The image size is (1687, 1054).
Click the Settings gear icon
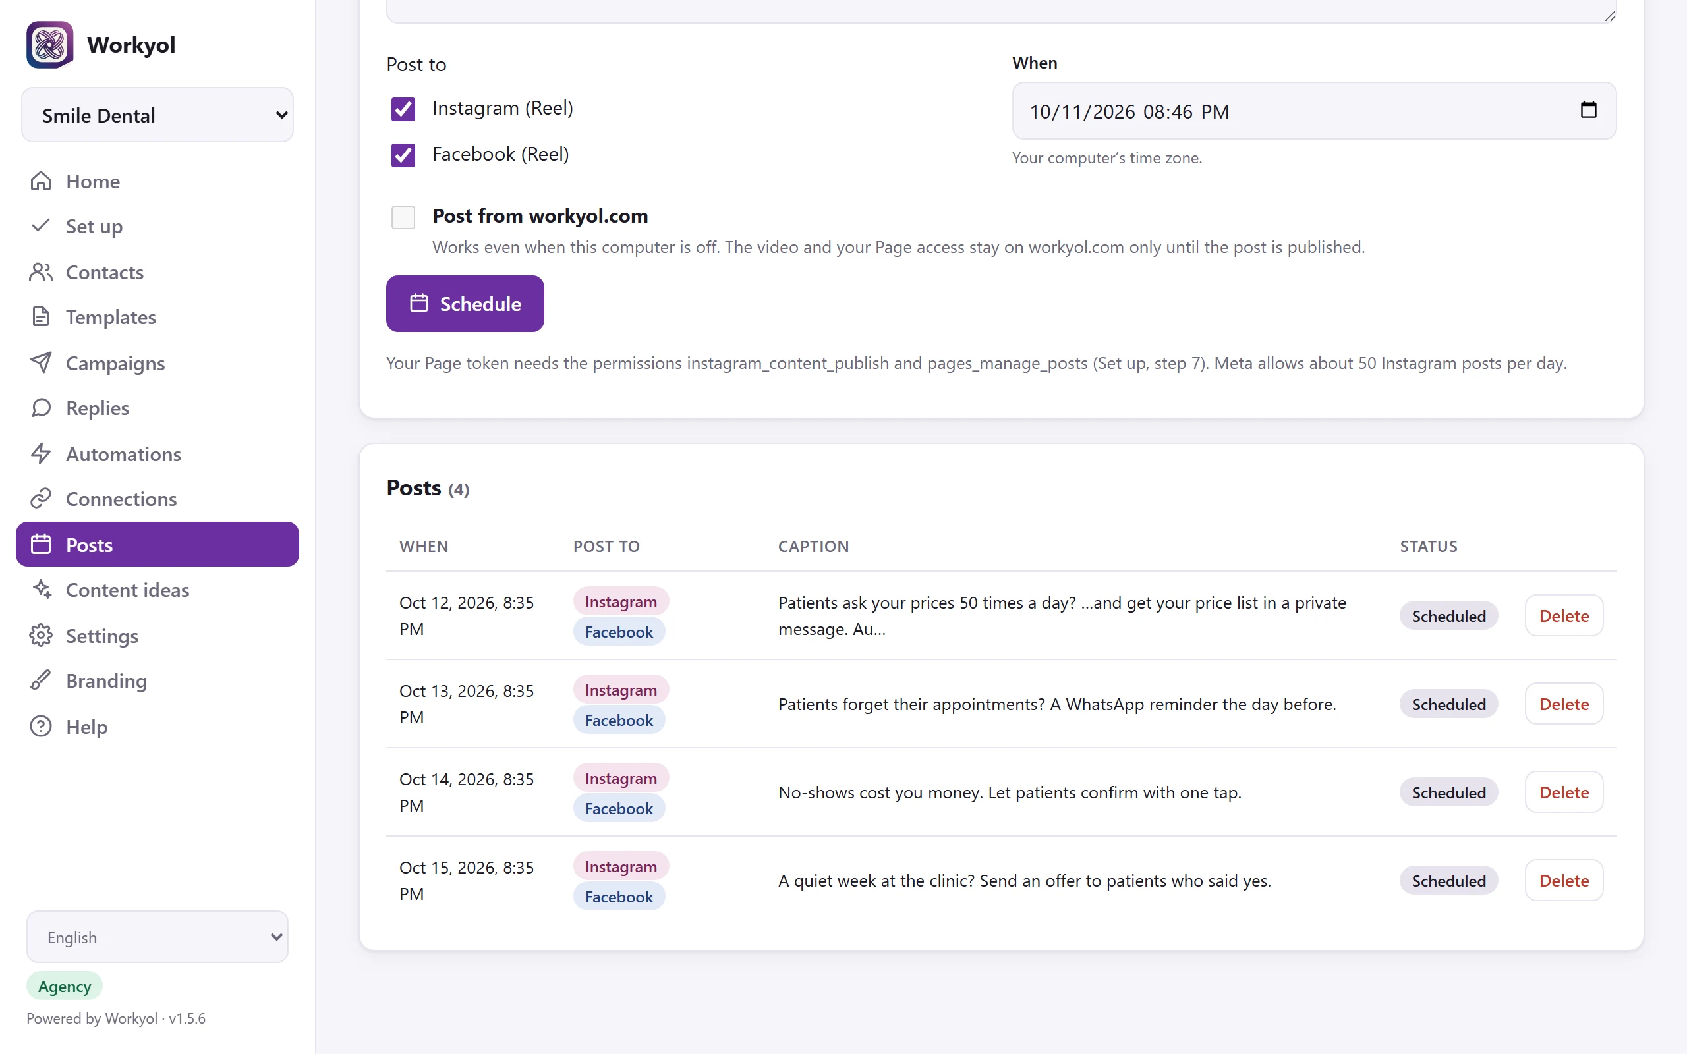(41, 636)
